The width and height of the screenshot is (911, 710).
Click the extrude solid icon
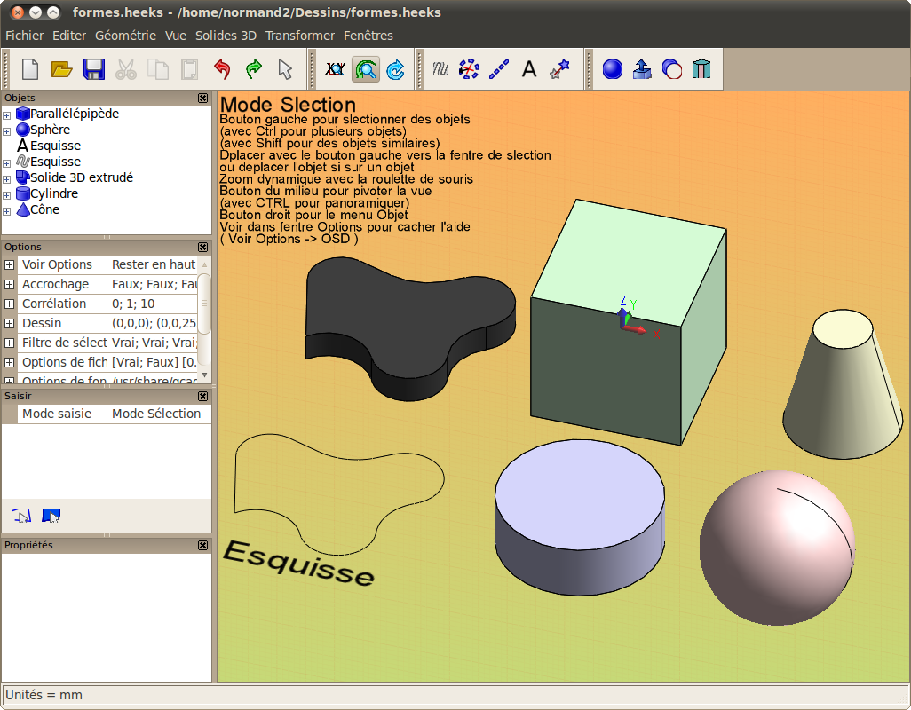point(642,69)
